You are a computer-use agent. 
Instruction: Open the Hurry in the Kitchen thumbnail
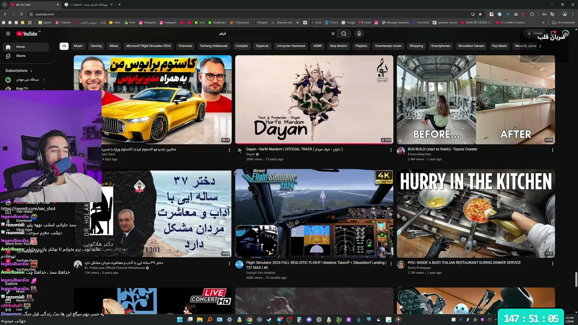pyautogui.click(x=476, y=213)
